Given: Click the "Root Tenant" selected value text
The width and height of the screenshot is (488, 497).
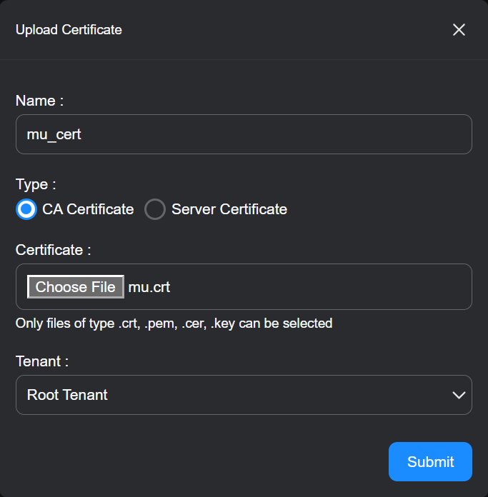Looking at the screenshot, I should point(67,395).
